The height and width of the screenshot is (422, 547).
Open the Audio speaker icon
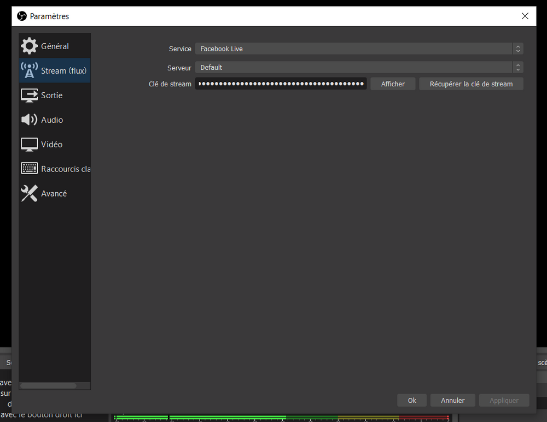coord(29,120)
